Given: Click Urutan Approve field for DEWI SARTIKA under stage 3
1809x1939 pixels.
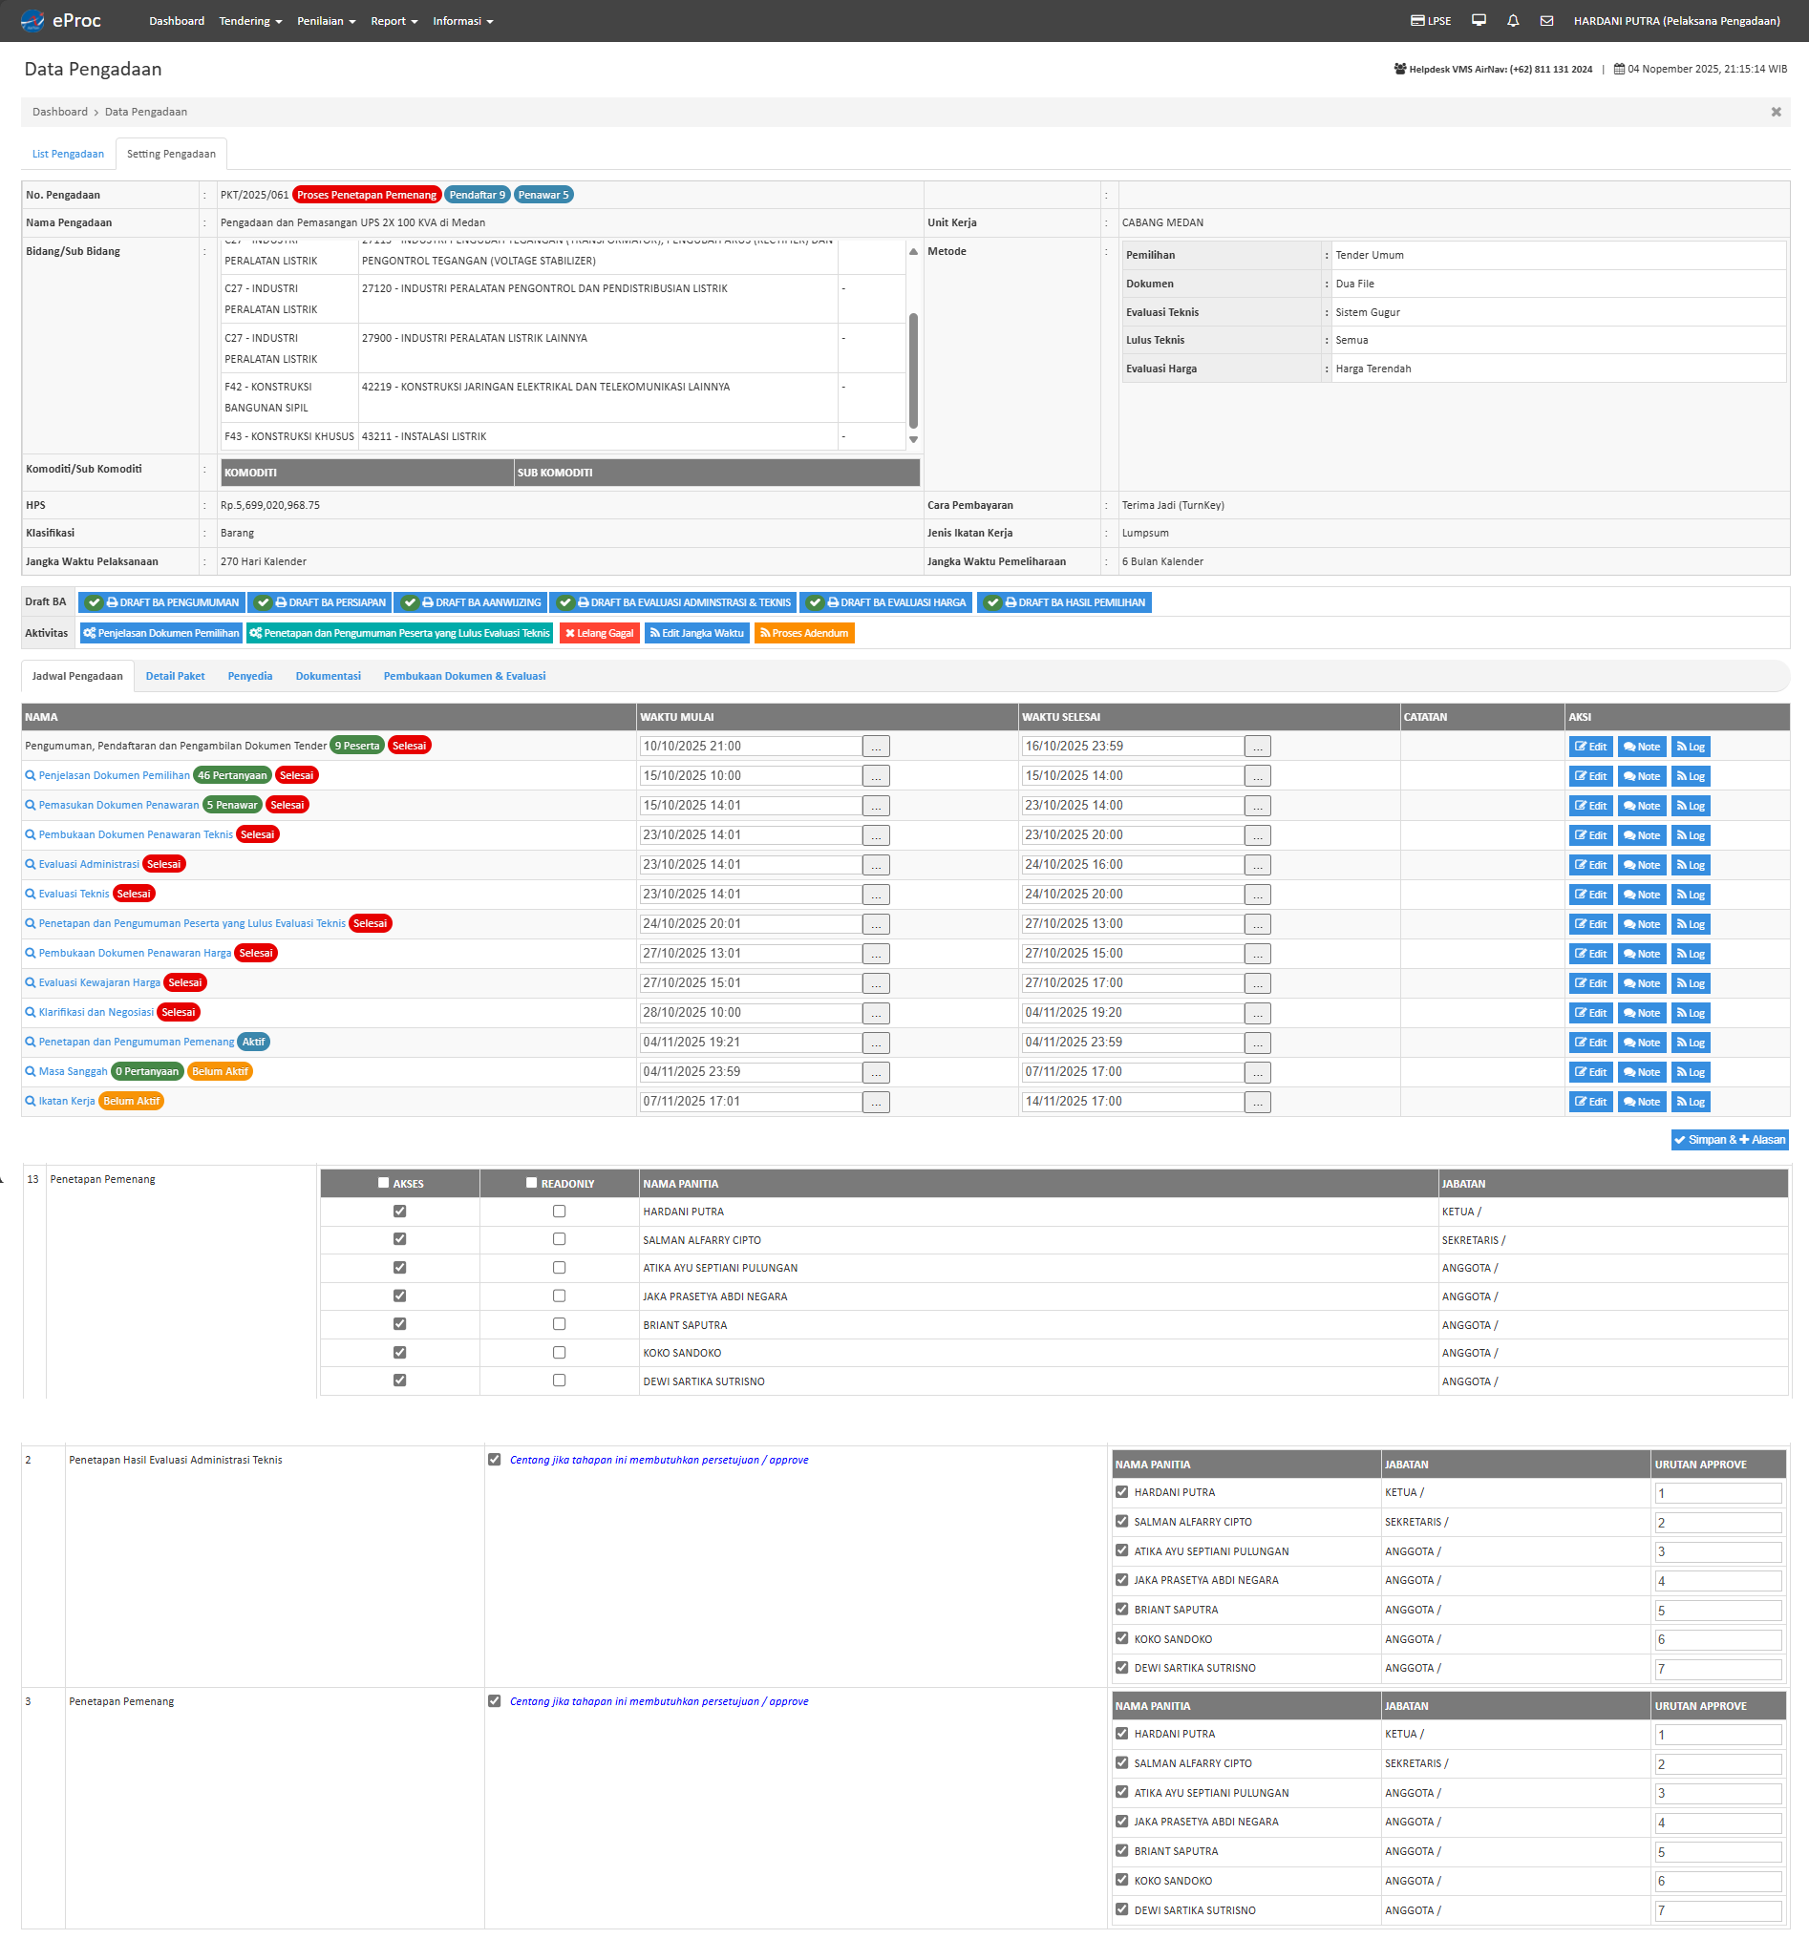Looking at the screenshot, I should 1717,1911.
